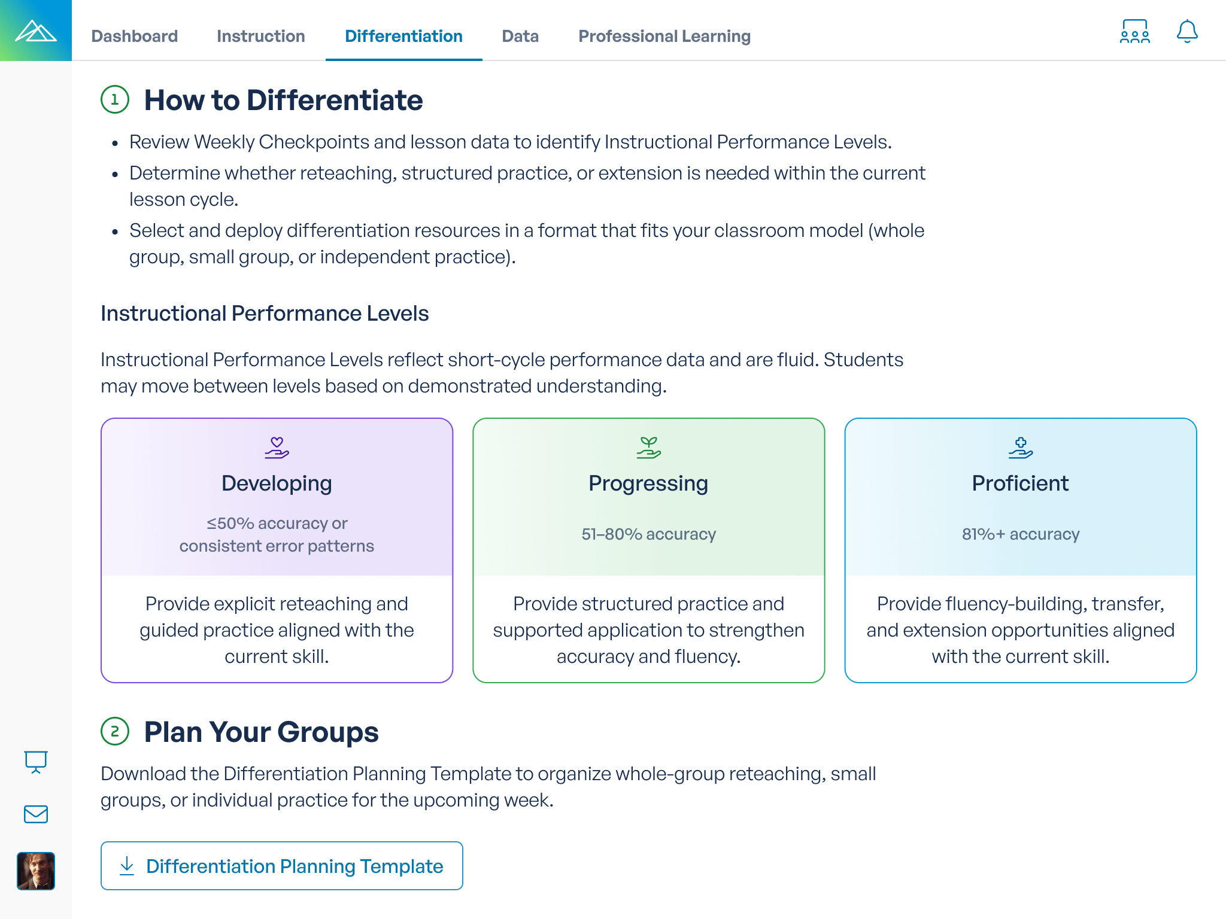Click the download arrow icon on template button

pyautogui.click(x=126, y=866)
